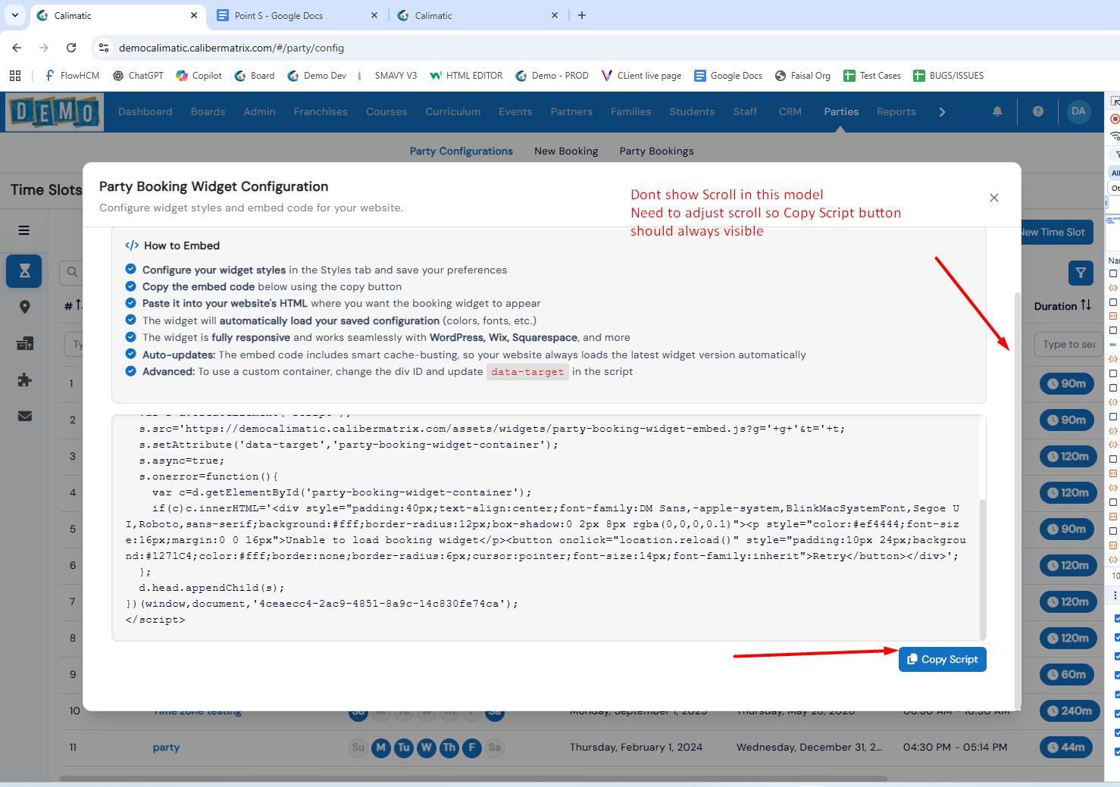Close the Party Booking Widget Configuration modal
Image resolution: width=1120 pixels, height=787 pixels.
pyautogui.click(x=994, y=198)
